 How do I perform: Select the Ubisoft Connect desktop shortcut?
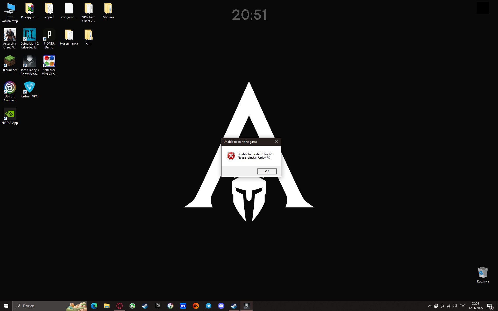click(10, 91)
